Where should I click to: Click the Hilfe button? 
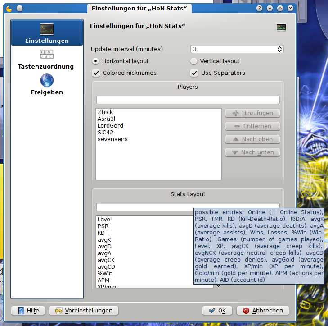click(x=28, y=311)
